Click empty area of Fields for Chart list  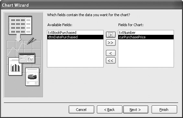point(146,53)
